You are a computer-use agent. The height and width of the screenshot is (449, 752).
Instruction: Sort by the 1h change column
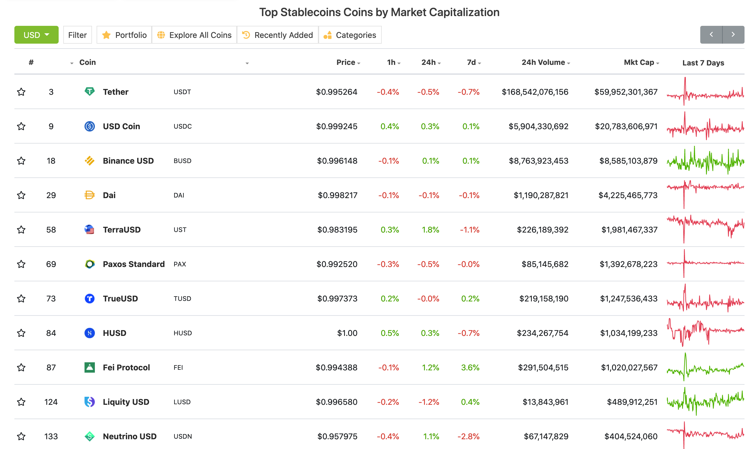[394, 62]
